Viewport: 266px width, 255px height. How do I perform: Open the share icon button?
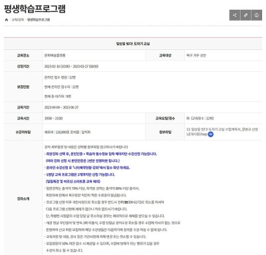[235, 15]
